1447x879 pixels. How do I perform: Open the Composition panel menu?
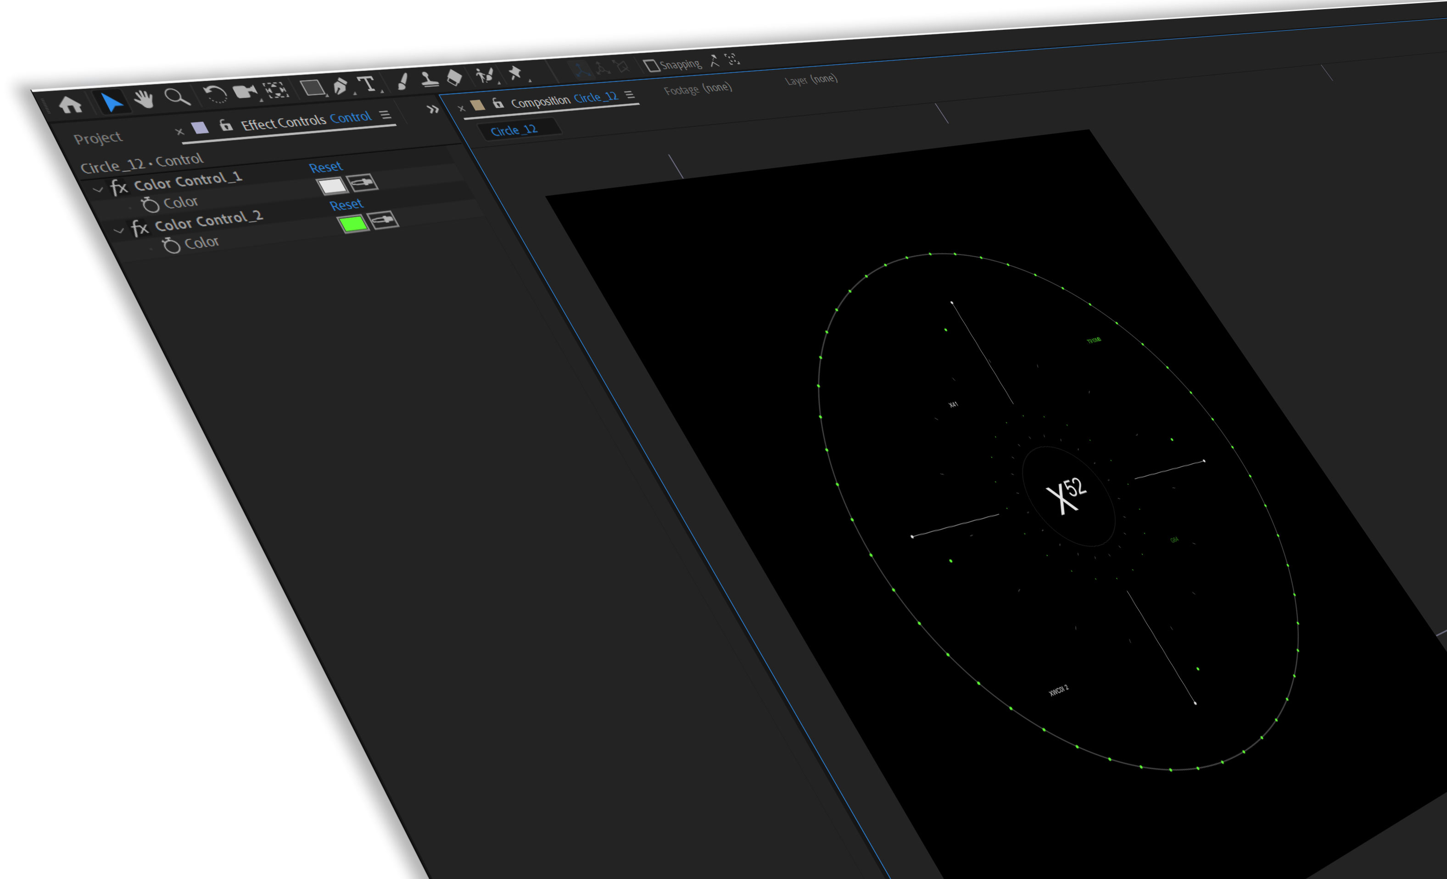coord(630,94)
